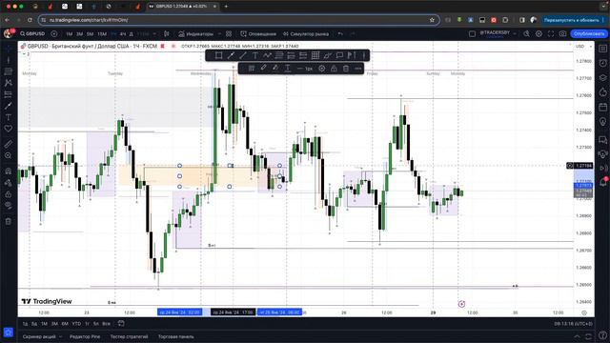Open watchlist panel in right sidebar
This screenshot has height=343, width=610.
pyautogui.click(x=603, y=49)
